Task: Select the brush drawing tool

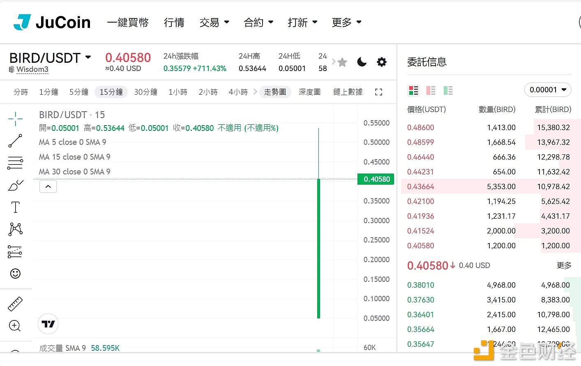Action: [x=15, y=185]
